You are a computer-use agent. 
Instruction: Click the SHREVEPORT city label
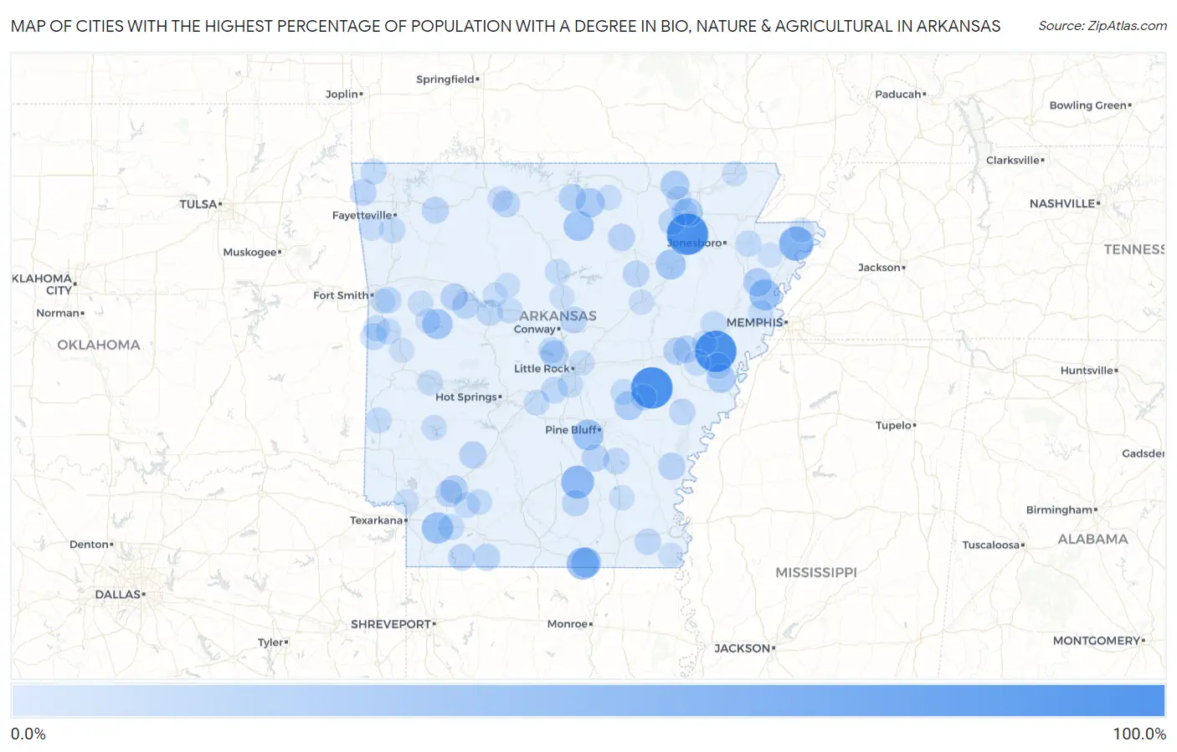point(391,625)
